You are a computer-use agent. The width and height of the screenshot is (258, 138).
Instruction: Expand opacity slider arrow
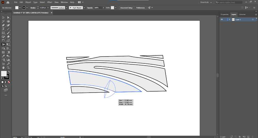click(103, 8)
